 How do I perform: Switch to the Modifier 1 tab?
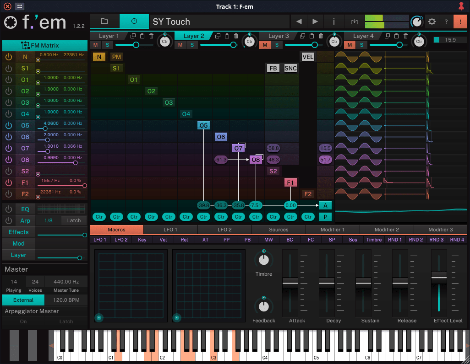[333, 230]
